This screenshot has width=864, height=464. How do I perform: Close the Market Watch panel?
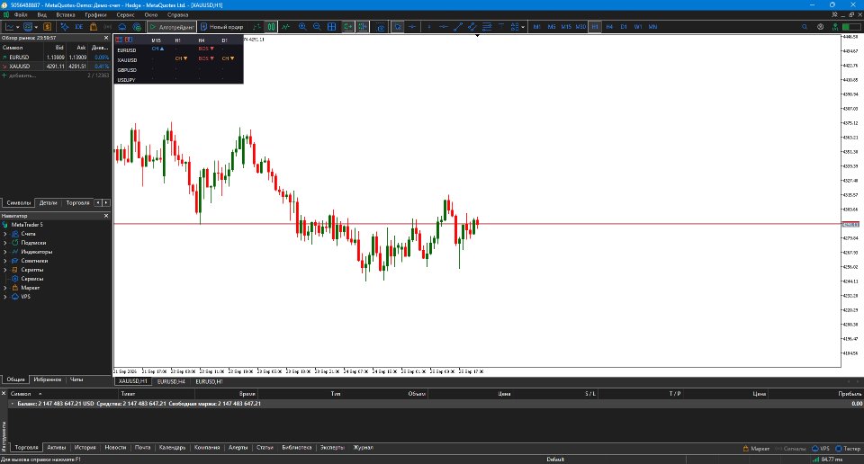(106, 38)
